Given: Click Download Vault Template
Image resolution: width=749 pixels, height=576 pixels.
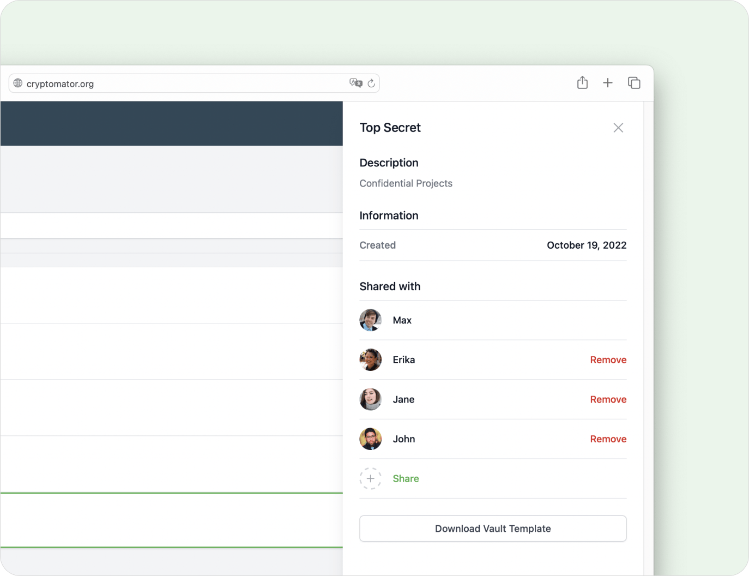Looking at the screenshot, I should tap(492, 529).
